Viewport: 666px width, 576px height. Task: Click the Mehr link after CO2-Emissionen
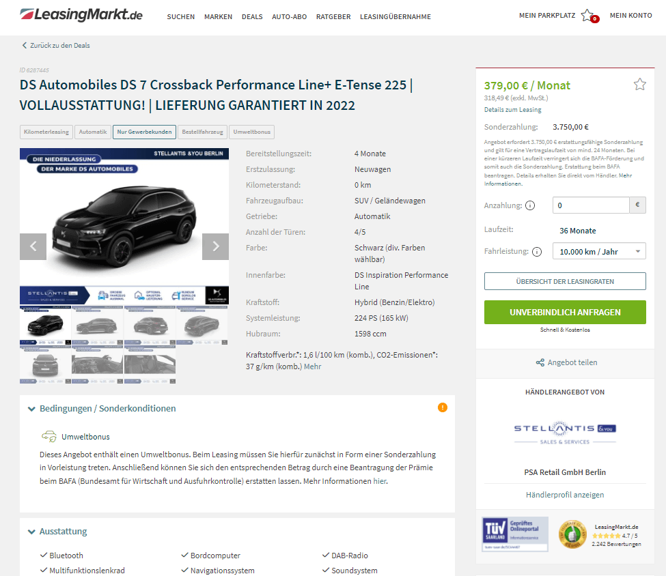tap(313, 366)
